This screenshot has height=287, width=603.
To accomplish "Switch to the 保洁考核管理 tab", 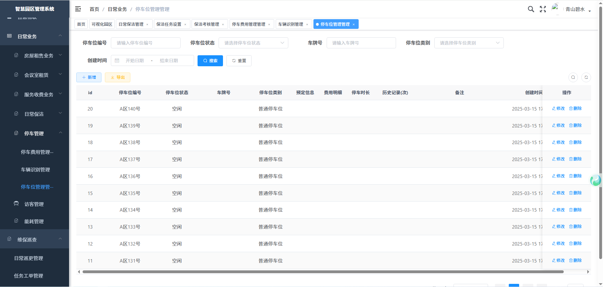I will click(x=207, y=24).
